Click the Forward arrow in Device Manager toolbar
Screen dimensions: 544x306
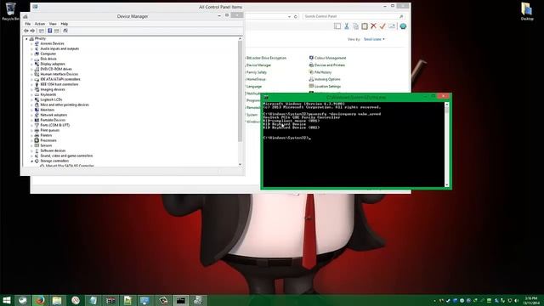(32, 31)
